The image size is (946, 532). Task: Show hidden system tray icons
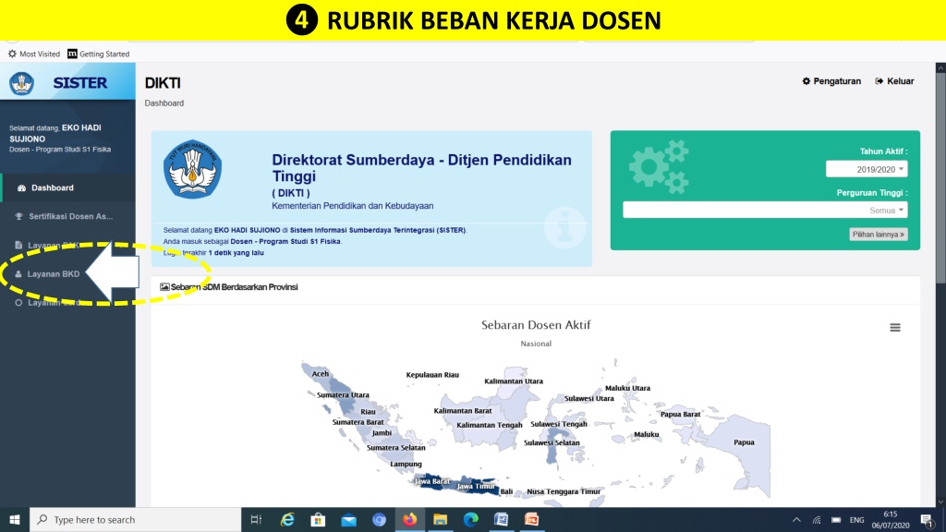pyautogui.click(x=796, y=520)
